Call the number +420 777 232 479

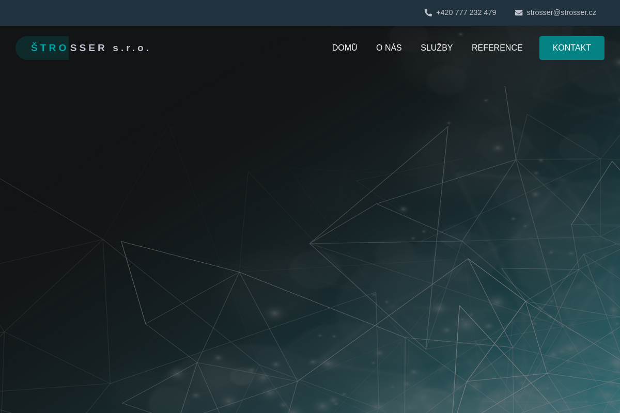click(466, 12)
